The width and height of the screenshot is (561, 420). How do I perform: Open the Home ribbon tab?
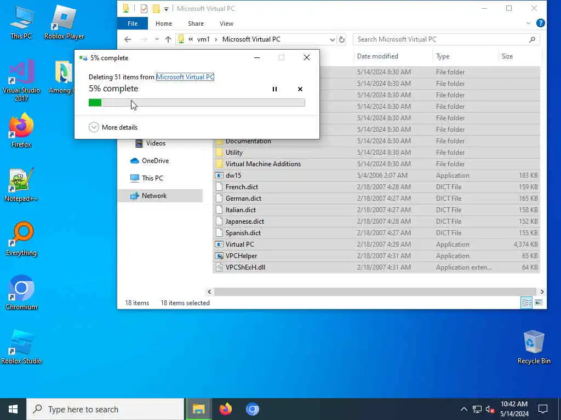(x=163, y=24)
